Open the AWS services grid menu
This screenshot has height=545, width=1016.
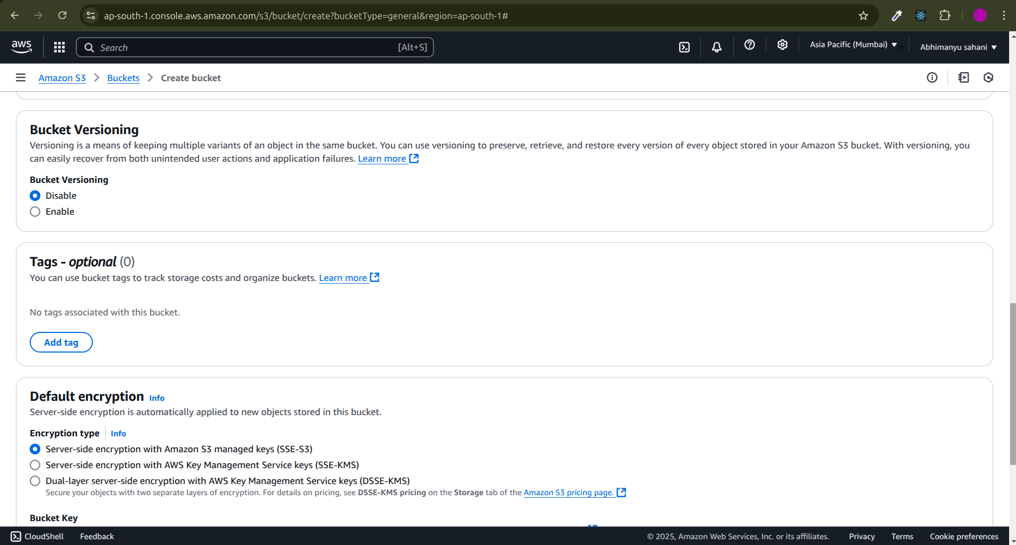pyautogui.click(x=59, y=47)
